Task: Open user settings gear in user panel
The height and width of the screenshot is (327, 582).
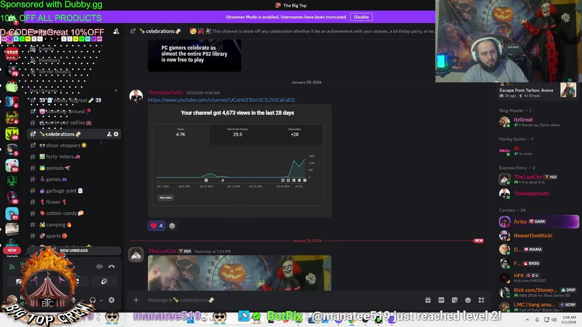Action: pos(111,300)
